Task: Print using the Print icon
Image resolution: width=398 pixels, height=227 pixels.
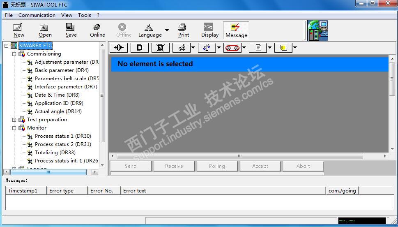Action: click(183, 30)
